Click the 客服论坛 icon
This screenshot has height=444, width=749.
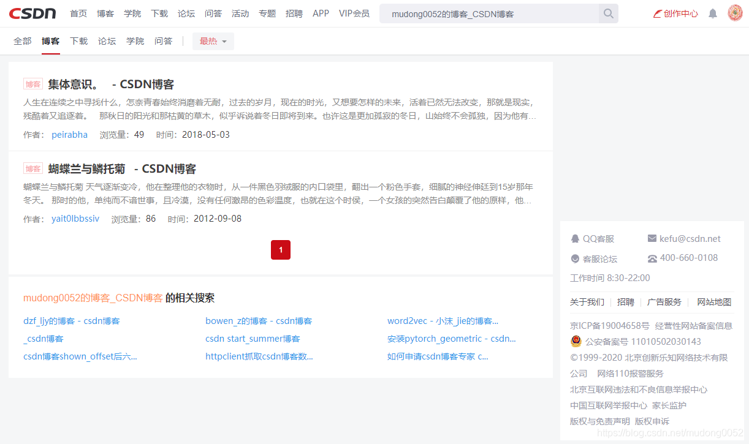(575, 259)
